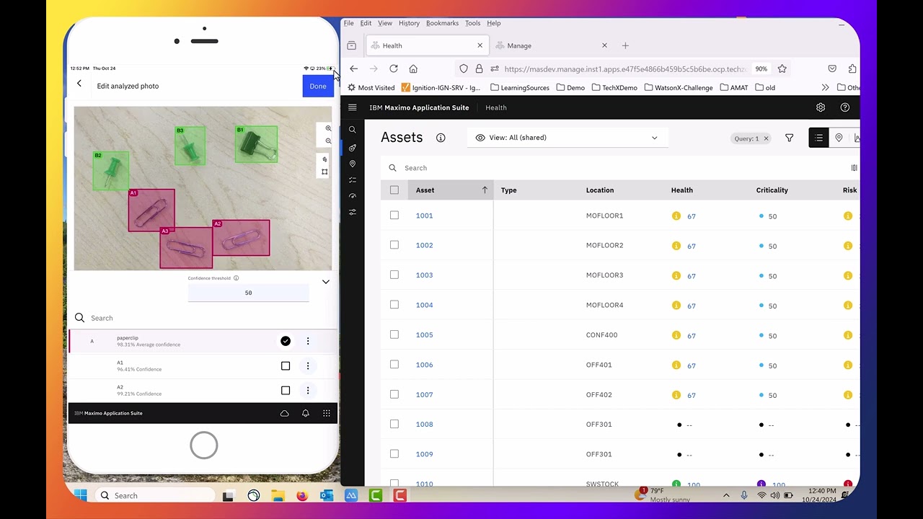The height and width of the screenshot is (519, 923).
Task: Open the Firefox File menu
Action: pyautogui.click(x=348, y=23)
